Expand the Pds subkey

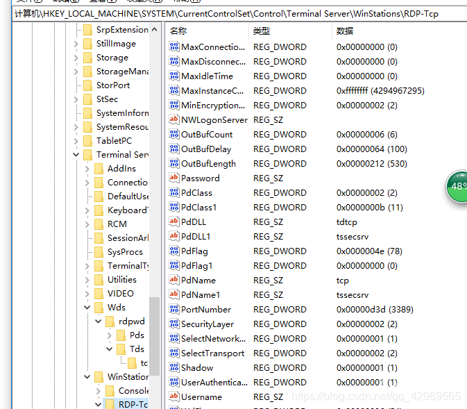coord(110,335)
